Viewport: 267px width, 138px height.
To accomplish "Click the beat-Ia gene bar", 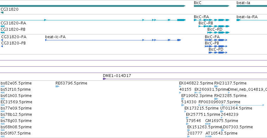I will coord(252,6).
